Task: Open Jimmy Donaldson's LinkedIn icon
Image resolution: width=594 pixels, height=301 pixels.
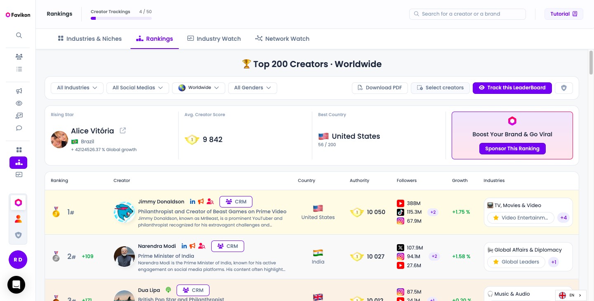Action: tap(193, 202)
